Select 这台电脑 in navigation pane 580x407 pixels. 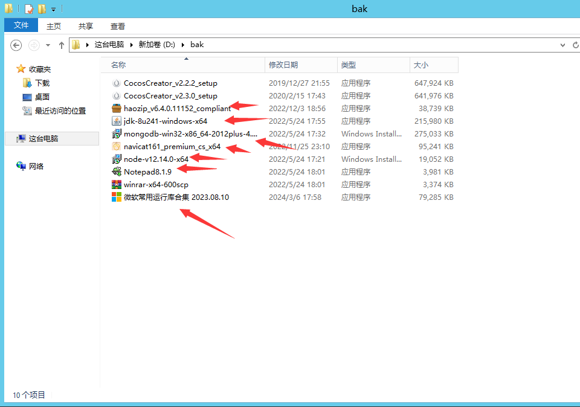click(43, 139)
